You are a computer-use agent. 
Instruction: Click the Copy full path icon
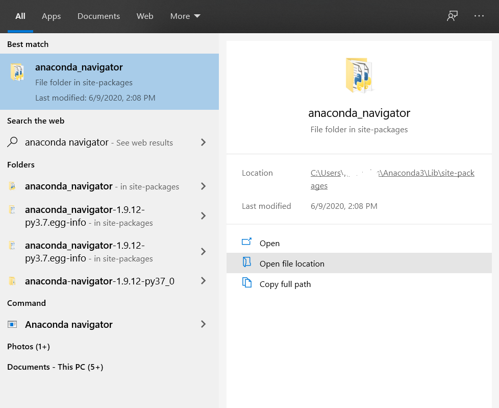(247, 284)
